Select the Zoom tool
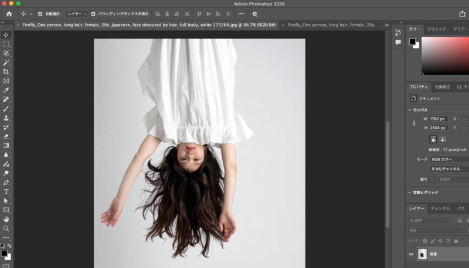This screenshot has width=469, height=268. point(6,229)
